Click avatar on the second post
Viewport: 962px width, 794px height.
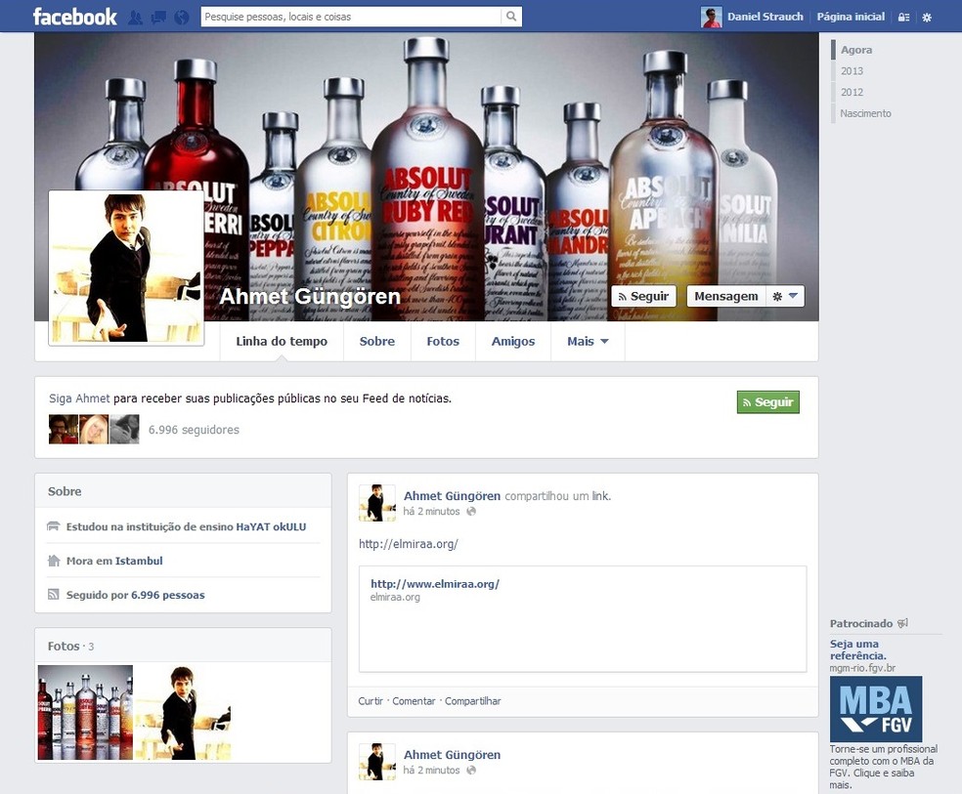click(377, 762)
